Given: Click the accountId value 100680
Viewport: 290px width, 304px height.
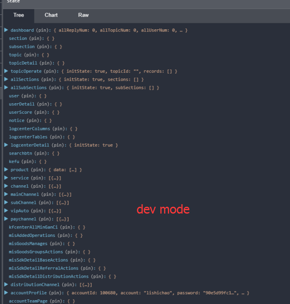Looking at the screenshot, I should 108,293.
